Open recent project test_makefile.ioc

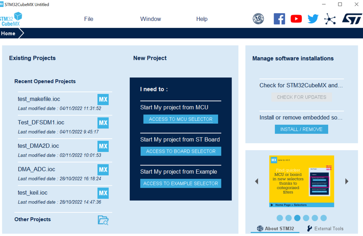click(x=39, y=99)
